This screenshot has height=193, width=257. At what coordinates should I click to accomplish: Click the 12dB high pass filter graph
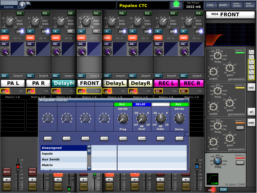click(x=212, y=179)
